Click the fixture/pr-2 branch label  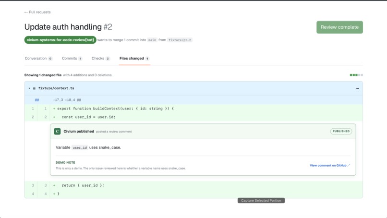(180, 40)
